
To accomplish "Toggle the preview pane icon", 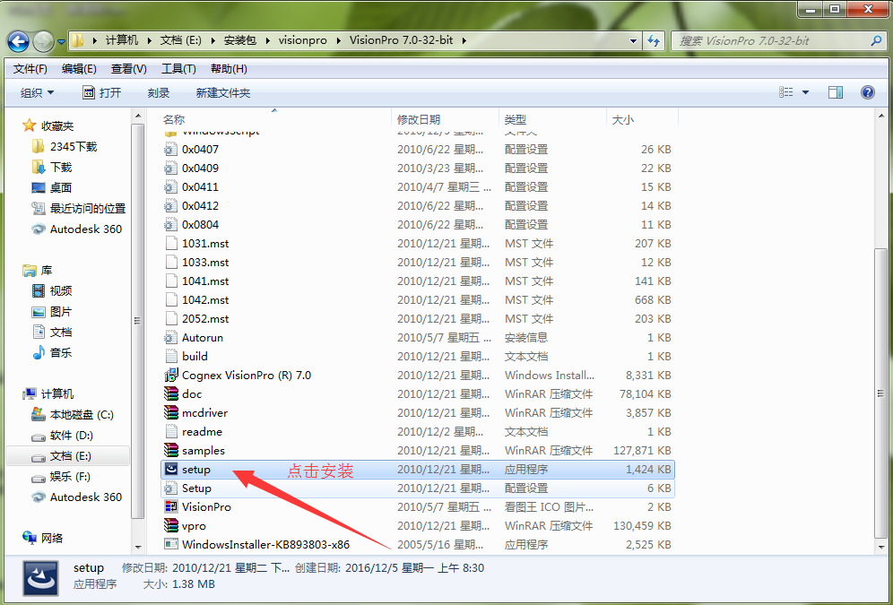I will pyautogui.click(x=836, y=92).
